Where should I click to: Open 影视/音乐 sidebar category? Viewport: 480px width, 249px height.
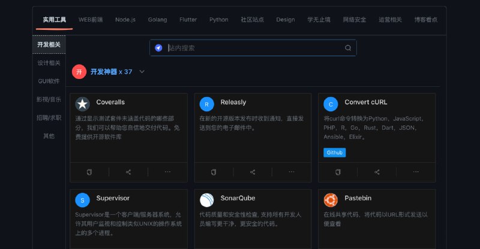point(49,99)
